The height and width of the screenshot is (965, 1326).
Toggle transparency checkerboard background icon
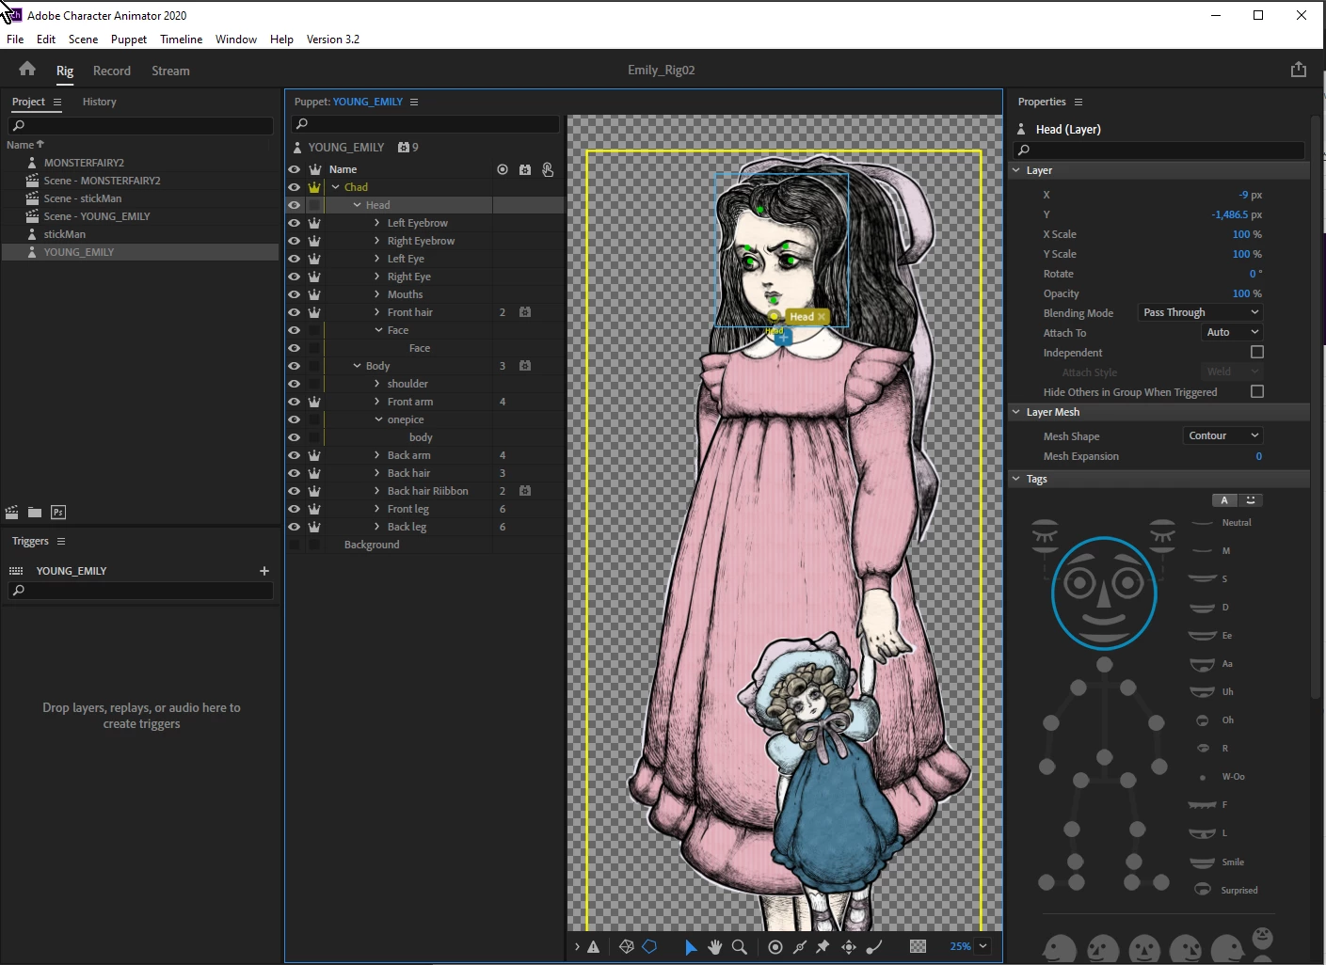point(919,946)
